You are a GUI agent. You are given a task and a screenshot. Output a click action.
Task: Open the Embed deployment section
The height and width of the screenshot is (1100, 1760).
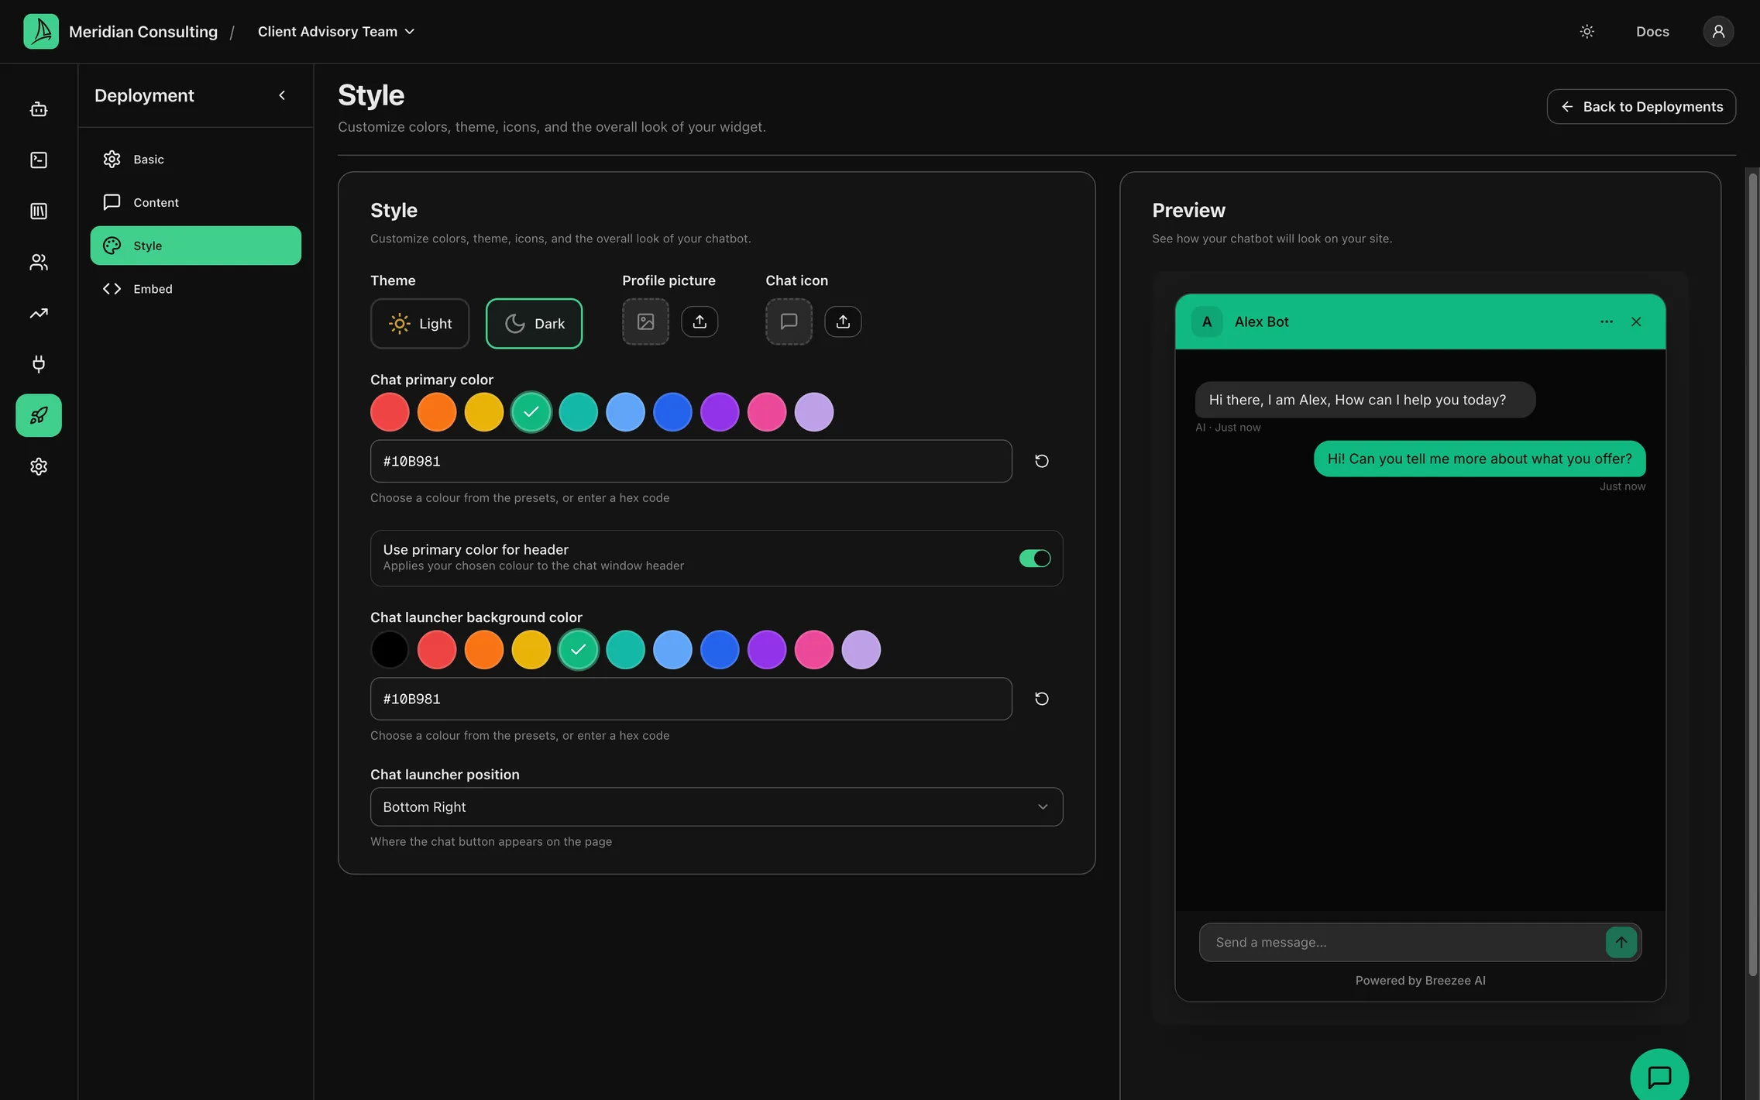point(195,289)
